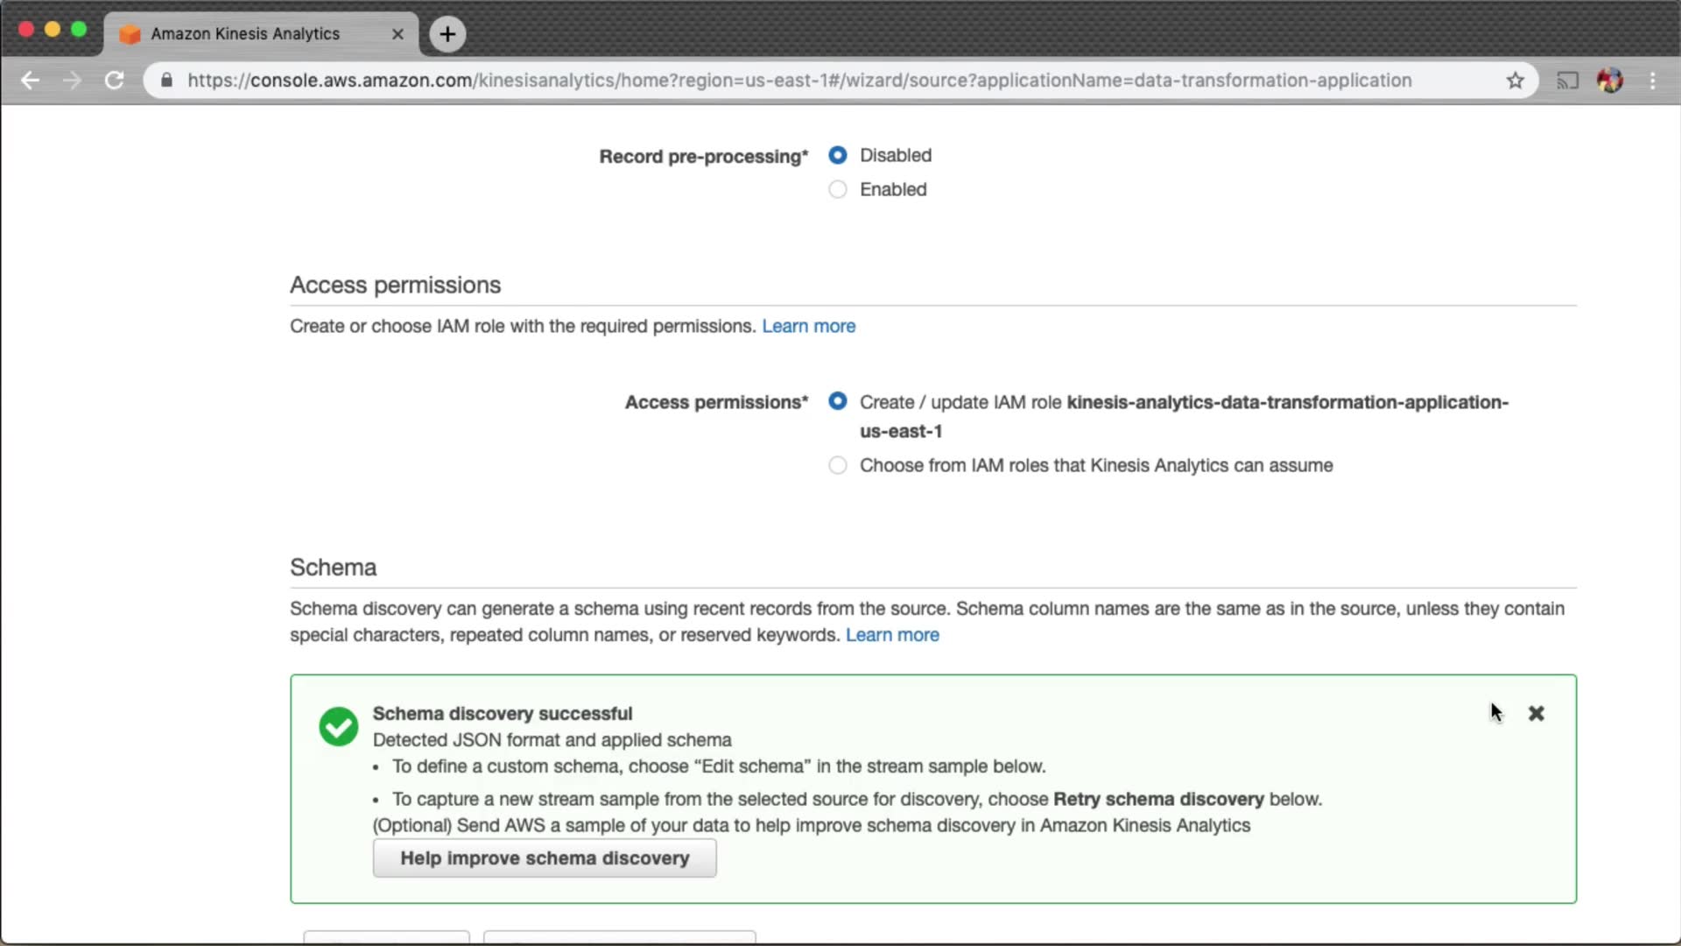This screenshot has width=1681, height=946.
Task: Close the Amazon Kinesis Analytics tab
Action: 397,34
